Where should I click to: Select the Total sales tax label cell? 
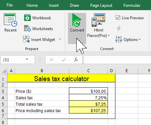tap(42, 104)
